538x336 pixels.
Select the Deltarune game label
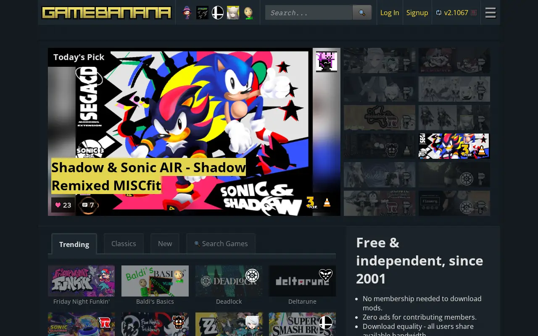(x=302, y=302)
